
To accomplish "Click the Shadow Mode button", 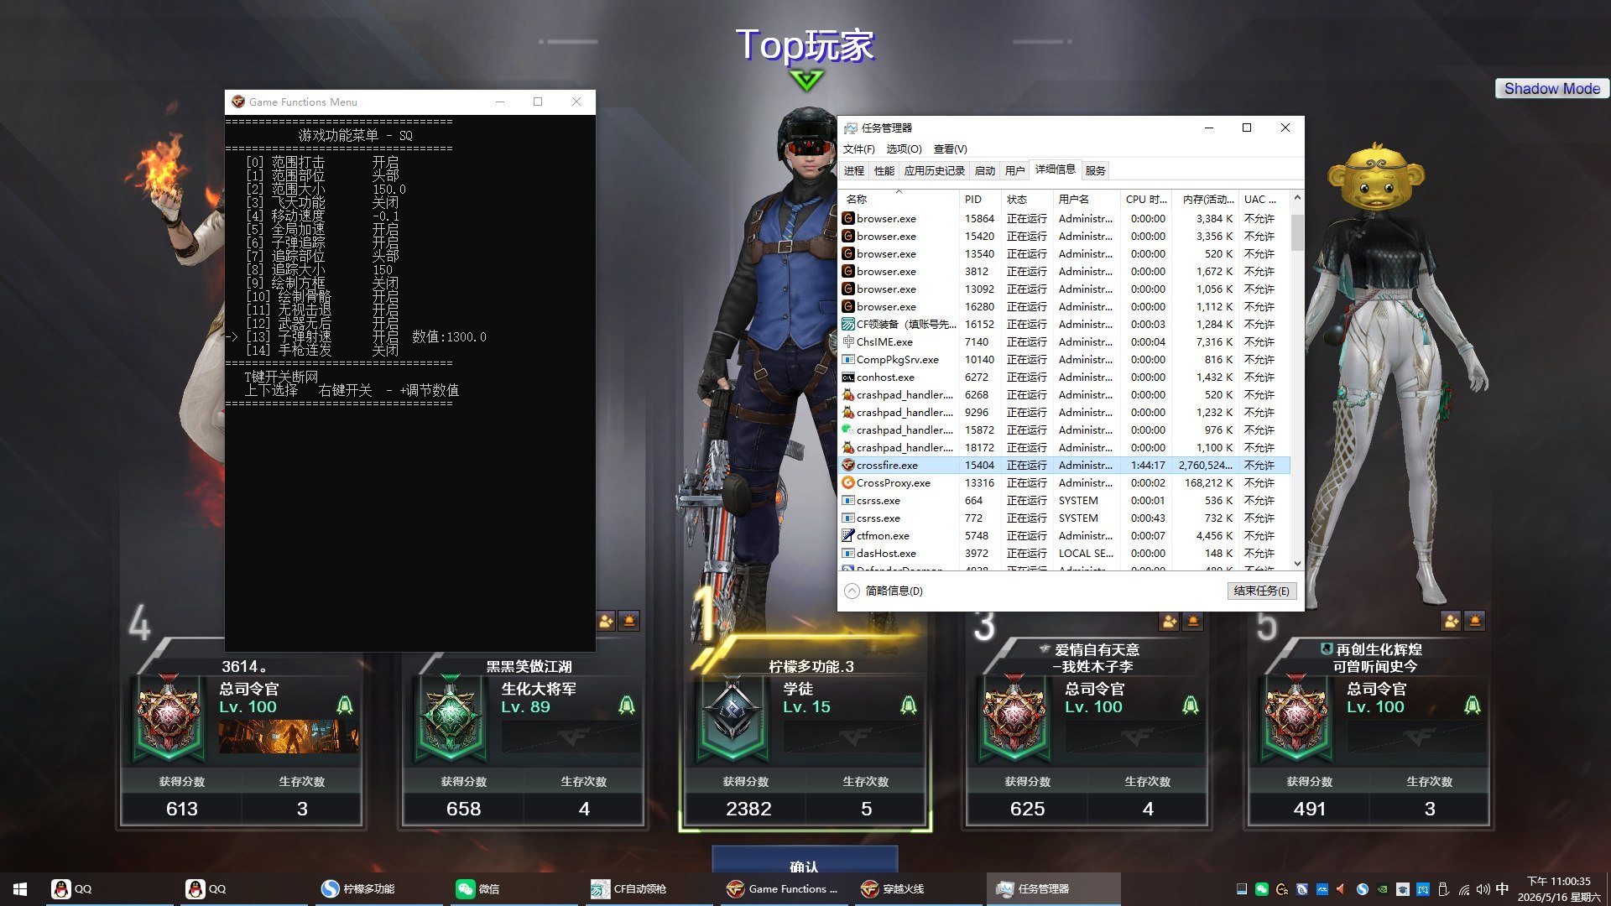I will pyautogui.click(x=1551, y=89).
